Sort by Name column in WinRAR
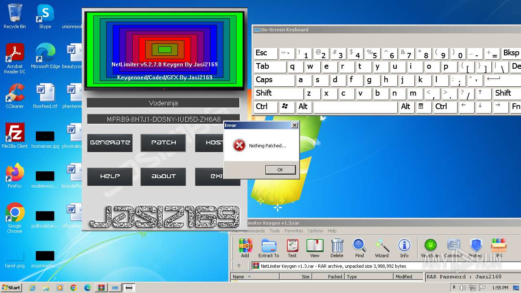 255,277
